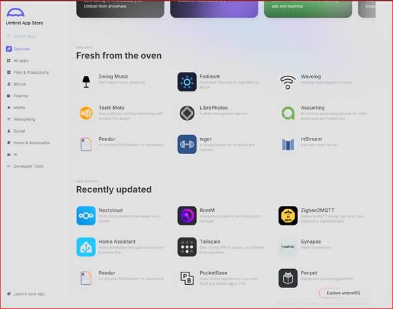Select the Wavelog wifi-signal icon

pyautogui.click(x=288, y=82)
